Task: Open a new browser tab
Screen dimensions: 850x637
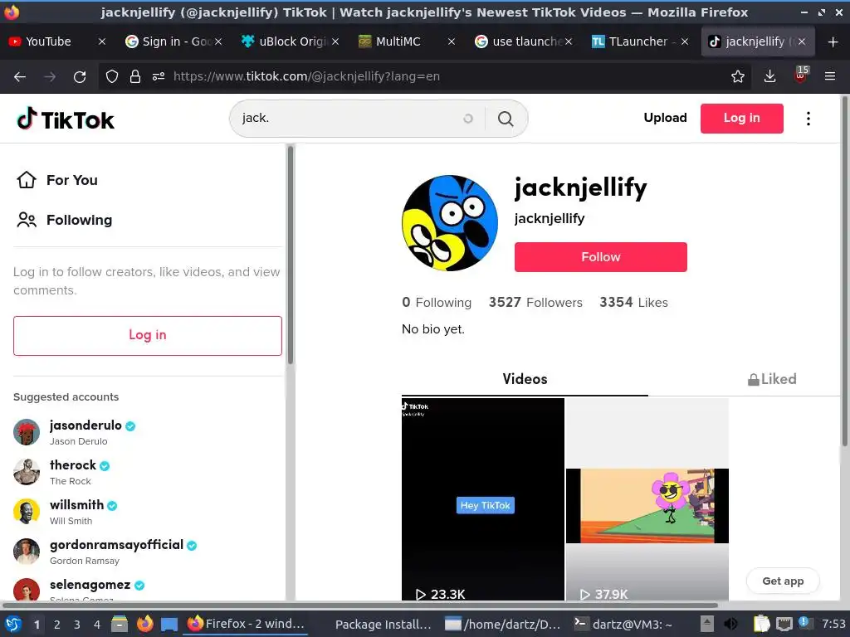Action: (x=833, y=41)
